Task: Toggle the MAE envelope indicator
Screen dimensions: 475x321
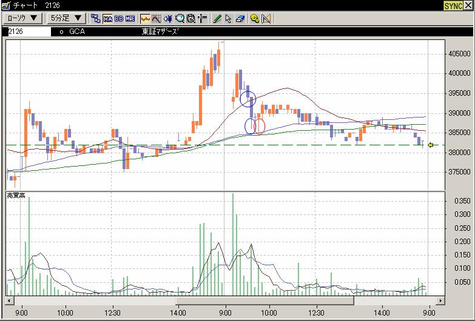Action: click(130, 19)
